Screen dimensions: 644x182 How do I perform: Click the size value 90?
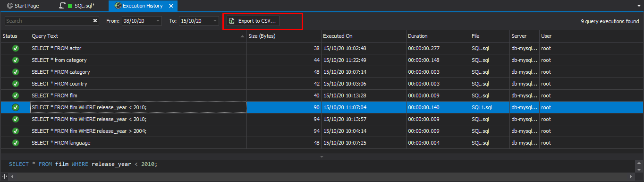coord(316,107)
